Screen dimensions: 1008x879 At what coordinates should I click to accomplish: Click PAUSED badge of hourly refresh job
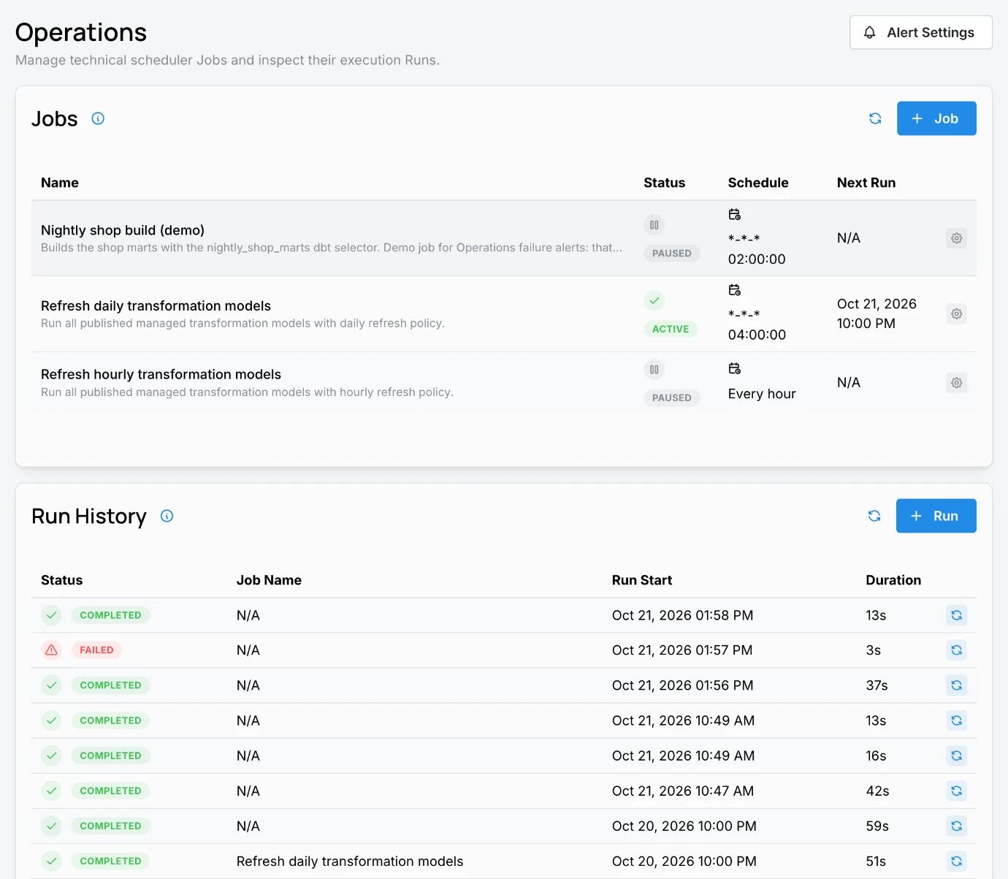[x=672, y=398]
